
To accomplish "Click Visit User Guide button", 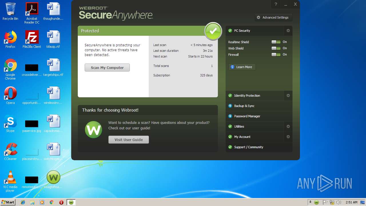I will pyautogui.click(x=129, y=140).
